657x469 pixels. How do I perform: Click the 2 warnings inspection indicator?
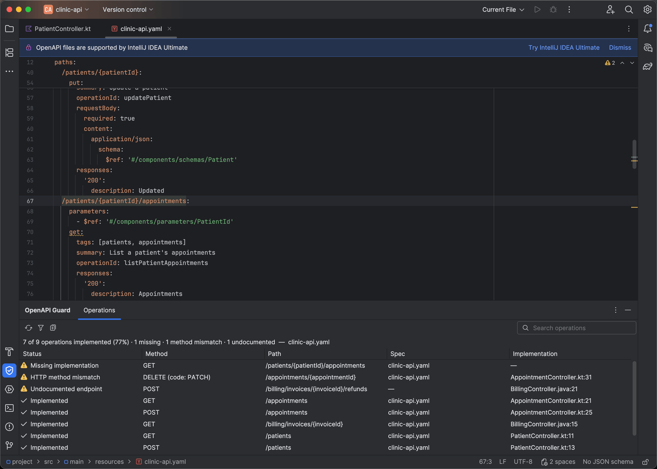[610, 63]
